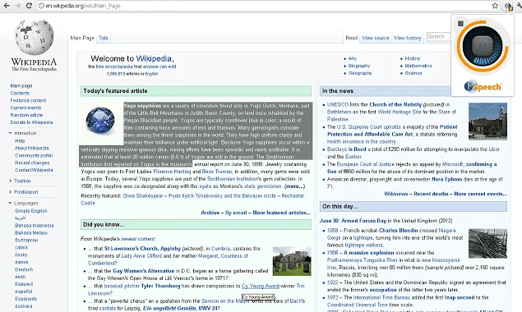The height and width of the screenshot is (312, 522).
Task: Open the Main Page tab
Action: click(x=82, y=38)
